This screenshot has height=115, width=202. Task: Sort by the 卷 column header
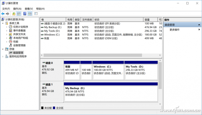tap(53, 20)
